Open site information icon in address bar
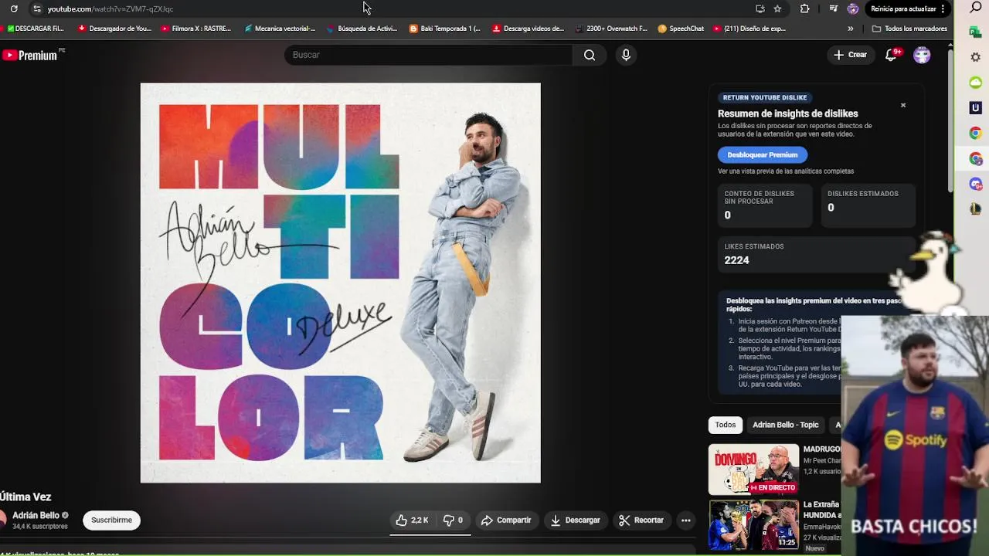The height and width of the screenshot is (556, 989). (36, 8)
